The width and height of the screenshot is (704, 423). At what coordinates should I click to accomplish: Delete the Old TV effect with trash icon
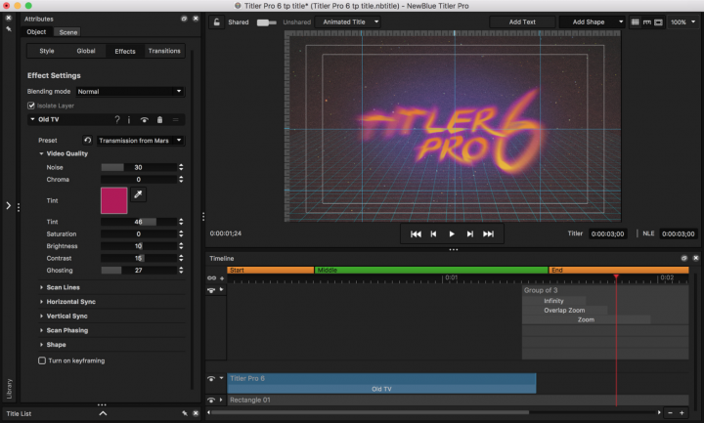pos(159,120)
